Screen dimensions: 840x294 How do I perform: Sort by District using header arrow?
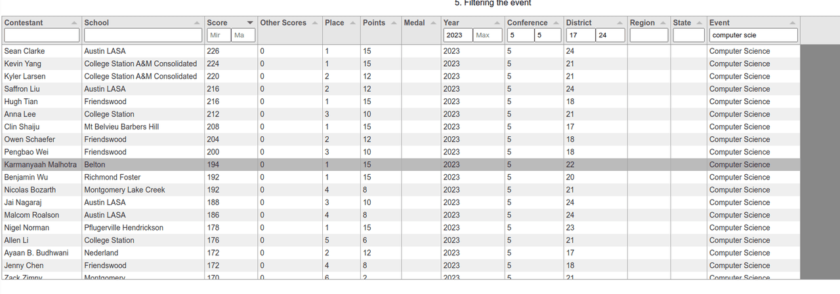point(620,23)
